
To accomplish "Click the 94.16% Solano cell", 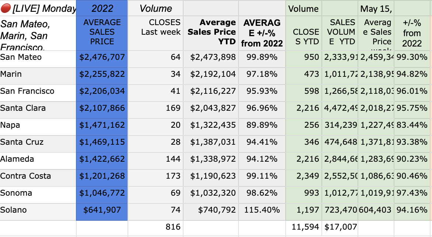I will point(412,212).
